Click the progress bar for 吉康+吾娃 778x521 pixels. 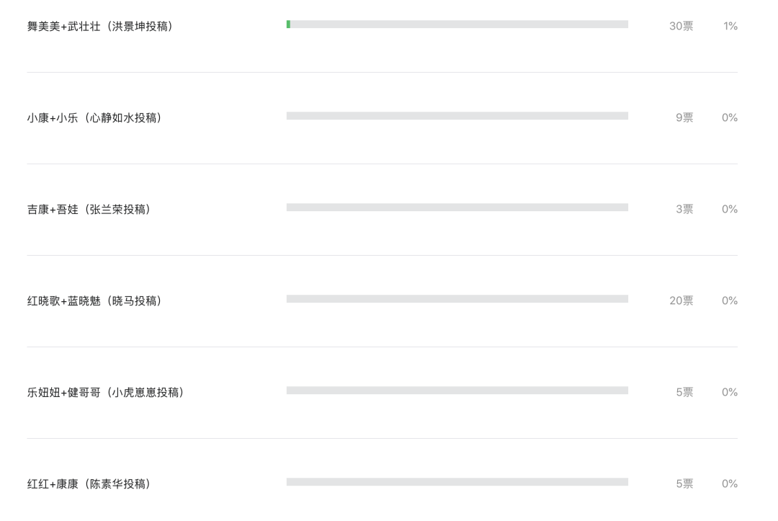[457, 208]
